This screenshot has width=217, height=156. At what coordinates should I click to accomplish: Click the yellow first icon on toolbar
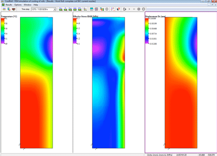tap(4, 9)
